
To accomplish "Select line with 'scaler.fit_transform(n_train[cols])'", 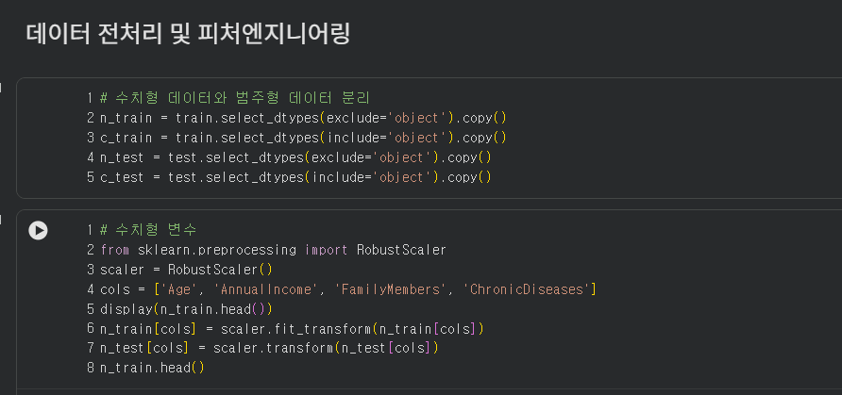I will pos(292,329).
